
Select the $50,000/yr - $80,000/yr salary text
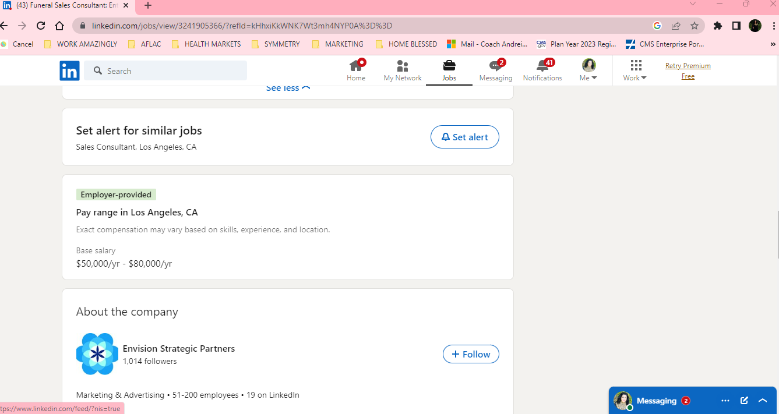pos(124,264)
